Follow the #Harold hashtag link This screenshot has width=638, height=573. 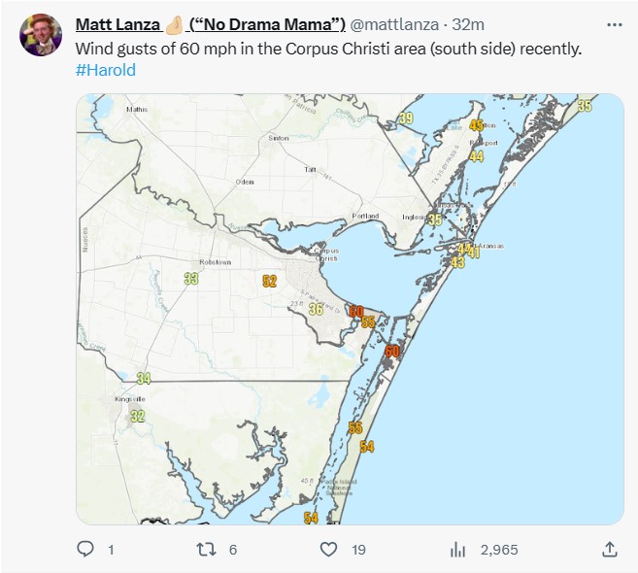click(x=105, y=70)
